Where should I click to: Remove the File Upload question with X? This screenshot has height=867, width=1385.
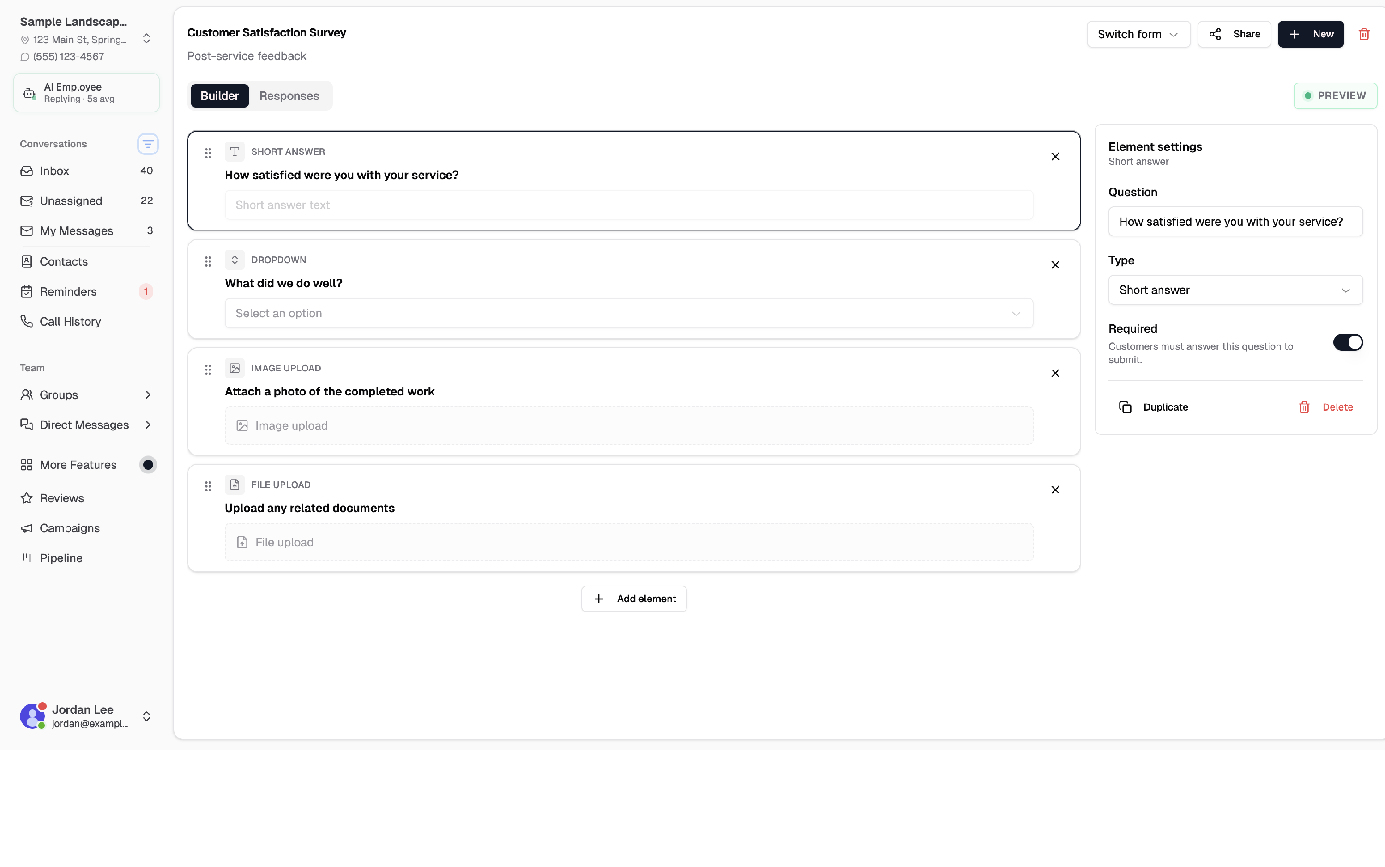click(x=1055, y=490)
